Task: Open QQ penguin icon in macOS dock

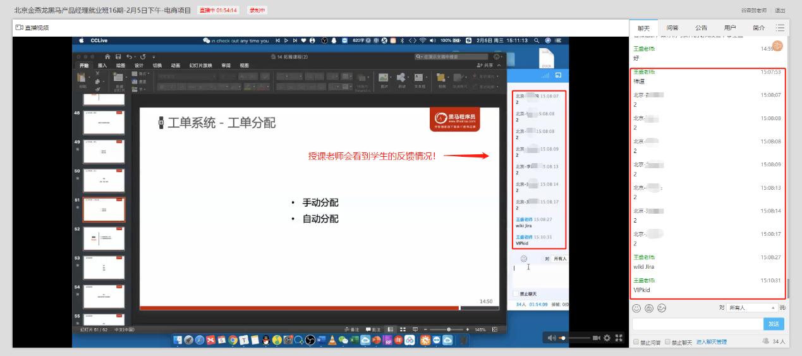Action: click(x=266, y=340)
